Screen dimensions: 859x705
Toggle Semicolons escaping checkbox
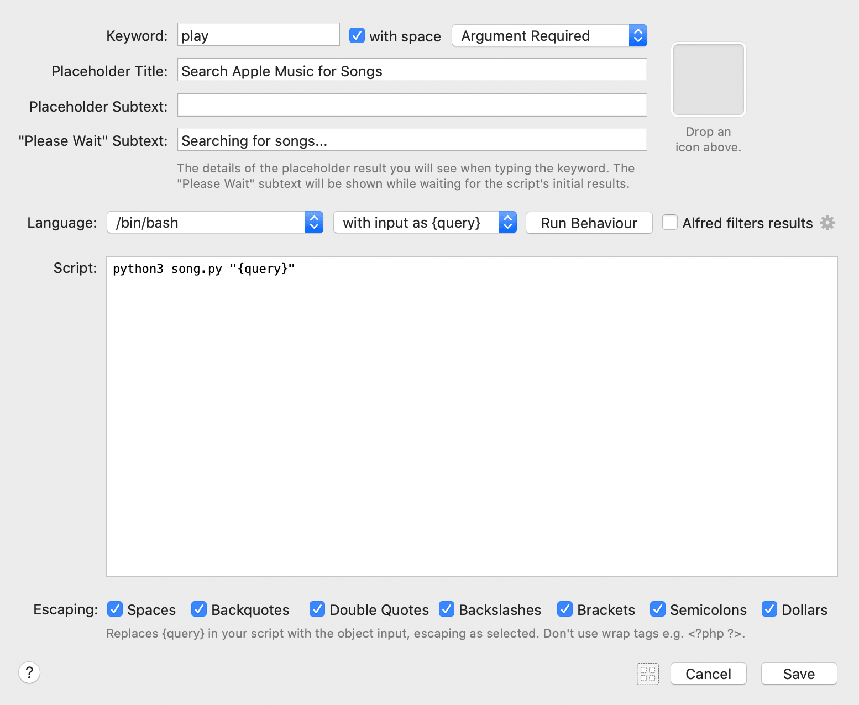tap(658, 609)
